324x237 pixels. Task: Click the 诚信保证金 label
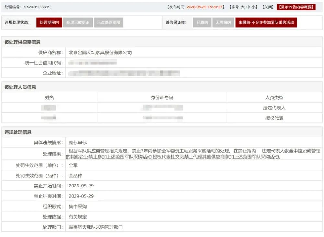click(176, 23)
